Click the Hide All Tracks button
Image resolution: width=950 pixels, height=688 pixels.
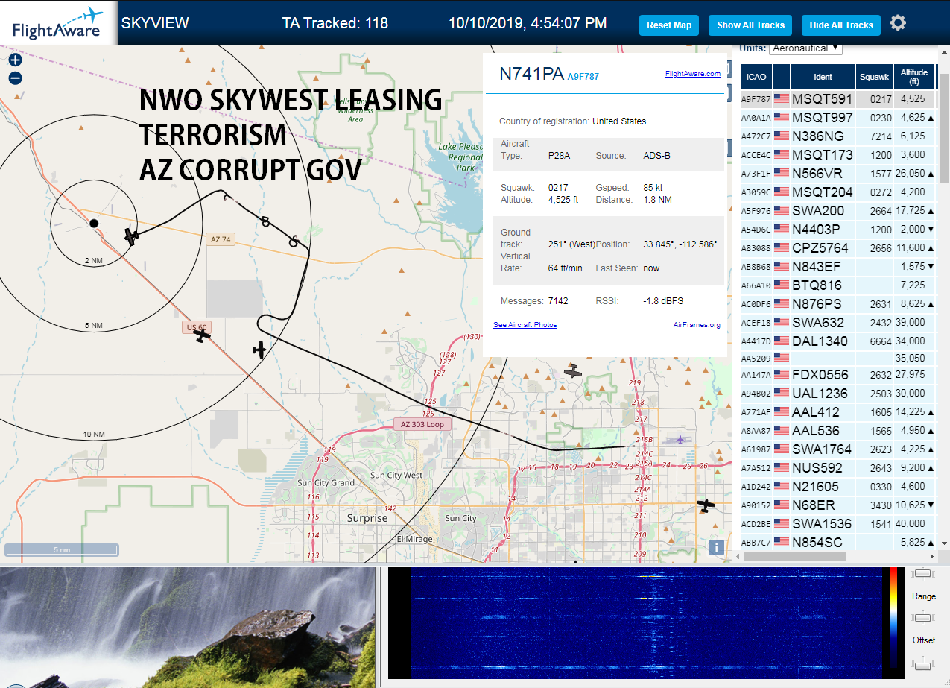point(841,25)
